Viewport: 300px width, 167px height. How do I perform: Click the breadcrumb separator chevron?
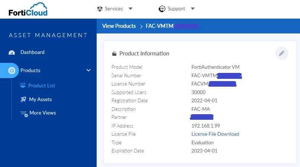(x=141, y=26)
